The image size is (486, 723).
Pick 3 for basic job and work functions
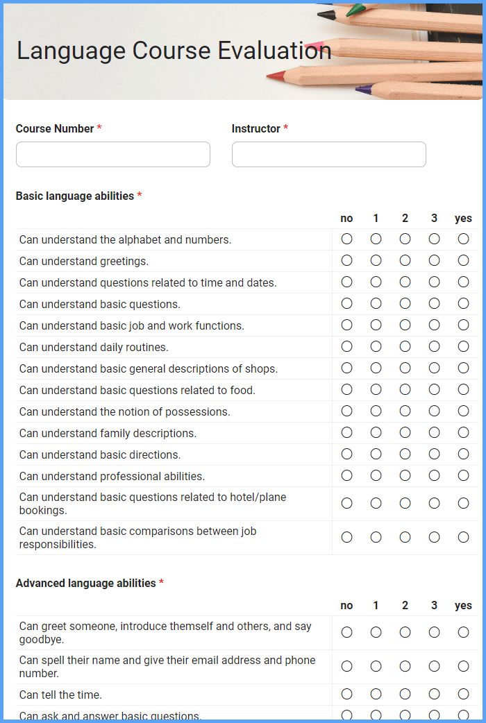pyautogui.click(x=434, y=325)
